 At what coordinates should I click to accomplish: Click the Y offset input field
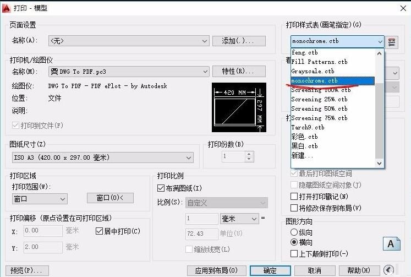point(43,247)
